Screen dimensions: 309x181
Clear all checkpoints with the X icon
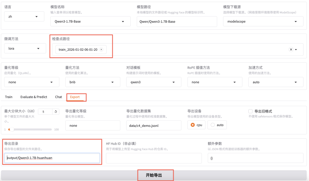coord(291,49)
